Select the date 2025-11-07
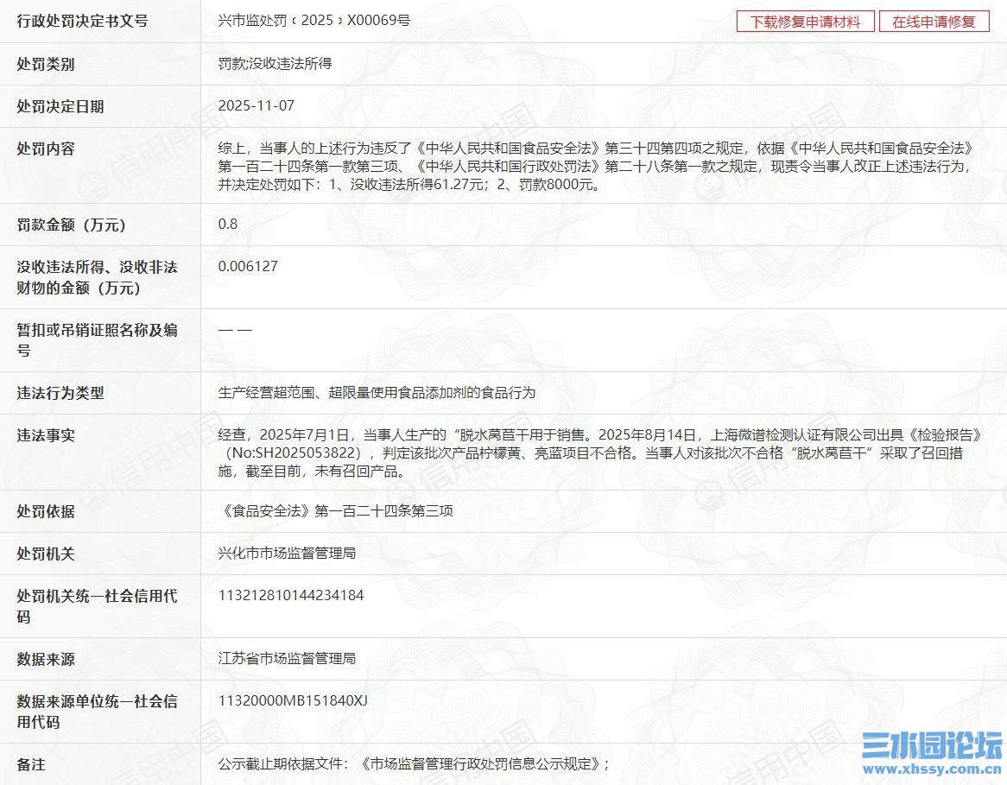The image size is (1007, 785). coord(256,106)
